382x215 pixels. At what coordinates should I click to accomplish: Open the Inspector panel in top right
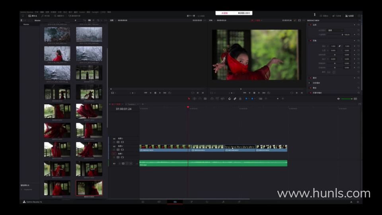coord(349,16)
